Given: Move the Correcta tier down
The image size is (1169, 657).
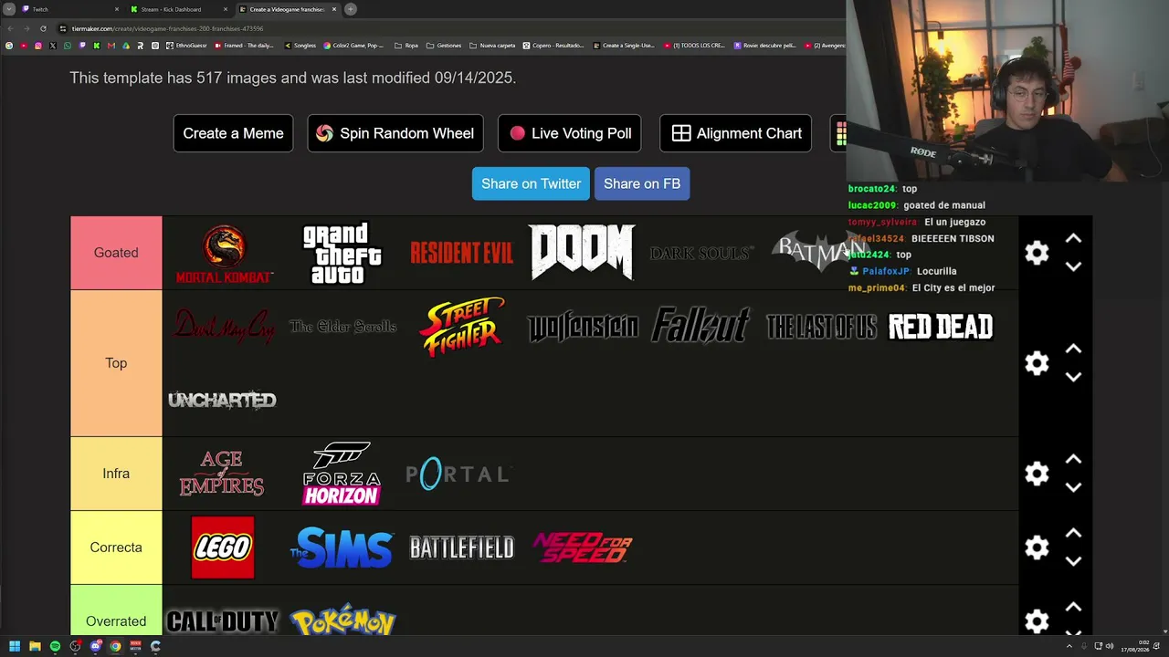Looking at the screenshot, I should [1073, 561].
